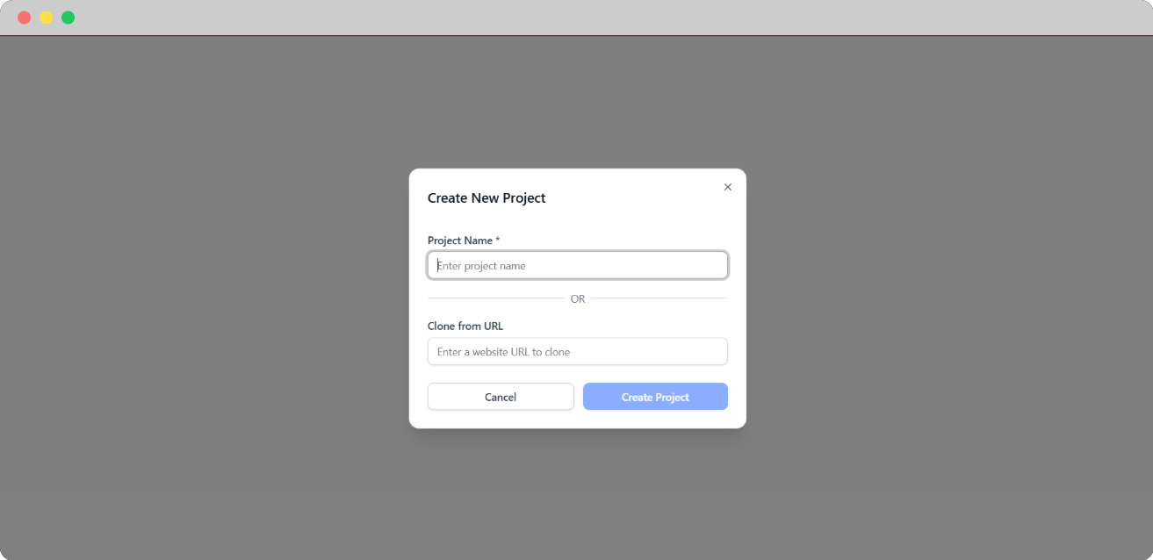Cancel out of the new project dialog
Screen dimensions: 1153x560
click(x=500, y=396)
